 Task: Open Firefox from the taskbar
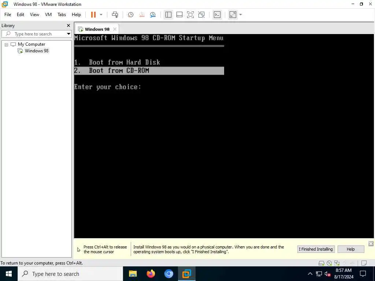[x=151, y=274]
